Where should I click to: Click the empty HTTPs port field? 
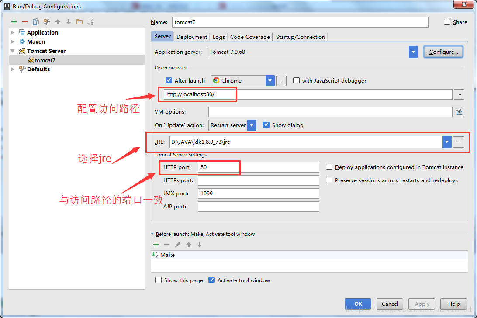click(x=258, y=180)
